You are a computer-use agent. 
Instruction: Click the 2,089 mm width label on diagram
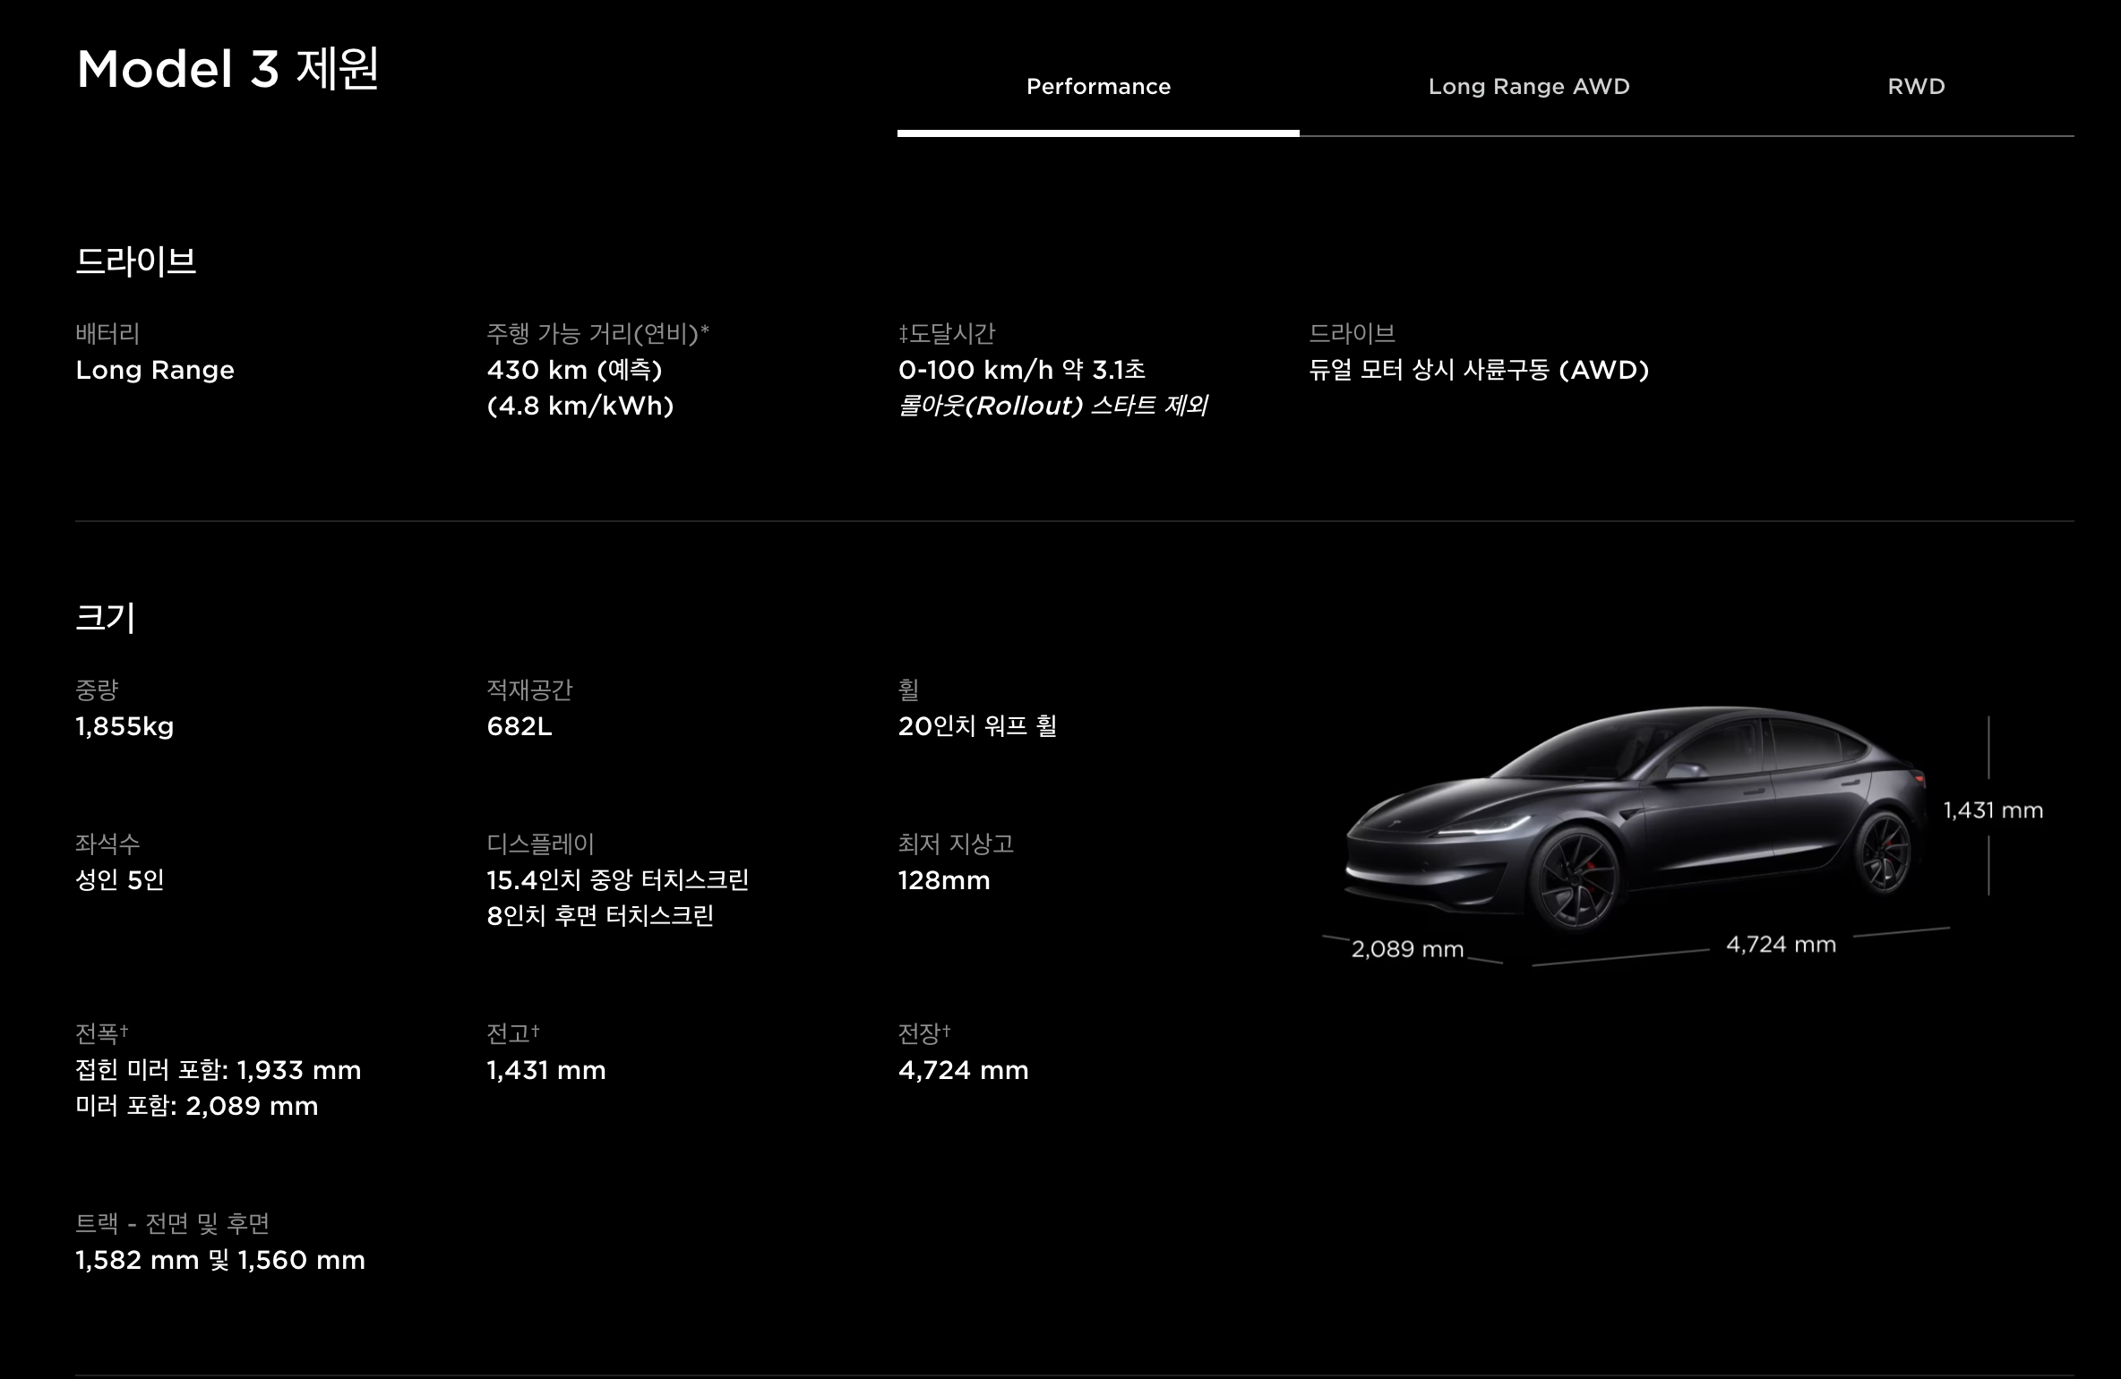pos(1407,949)
